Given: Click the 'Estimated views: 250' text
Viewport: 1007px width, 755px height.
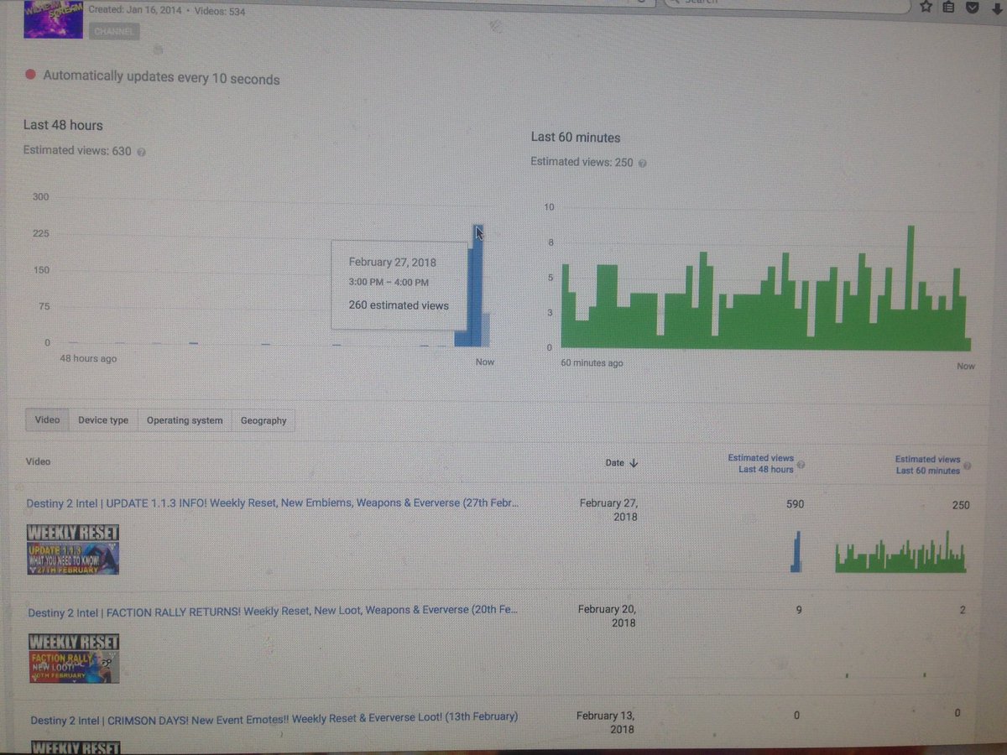Looking at the screenshot, I should (582, 162).
